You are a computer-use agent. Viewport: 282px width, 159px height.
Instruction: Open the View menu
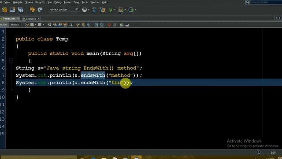click(7, 2)
